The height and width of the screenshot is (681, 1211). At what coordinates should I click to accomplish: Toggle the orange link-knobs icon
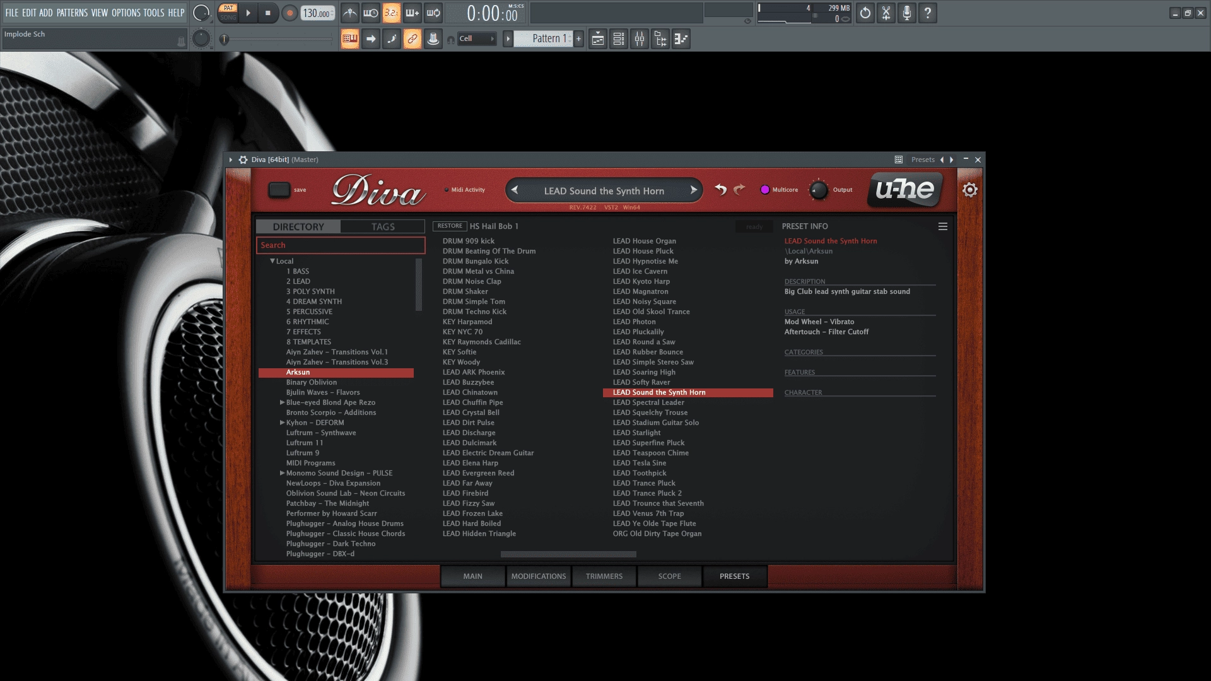tap(412, 39)
